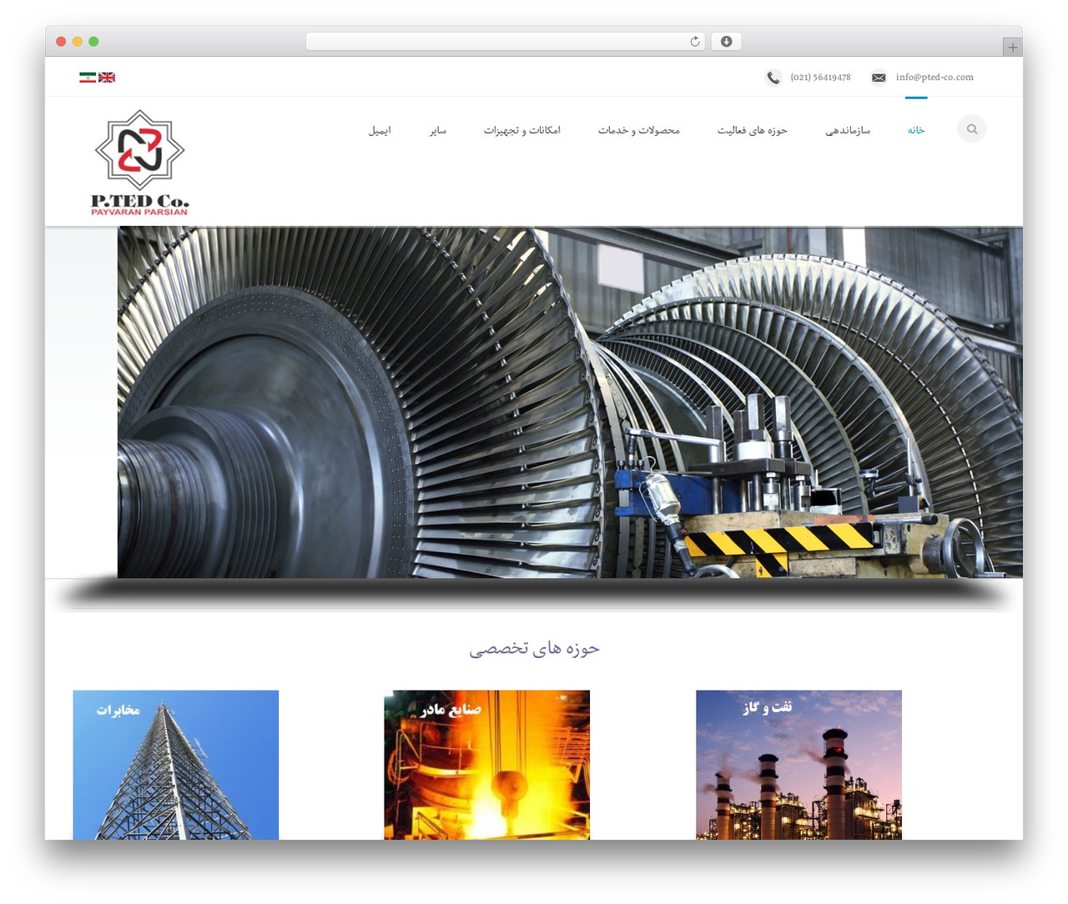The image size is (1068, 904).
Task: Open the نفت و گاز oil and gas card
Action: (799, 765)
